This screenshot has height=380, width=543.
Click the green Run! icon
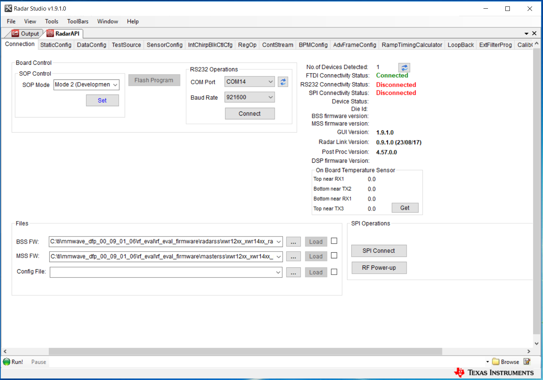click(7, 362)
